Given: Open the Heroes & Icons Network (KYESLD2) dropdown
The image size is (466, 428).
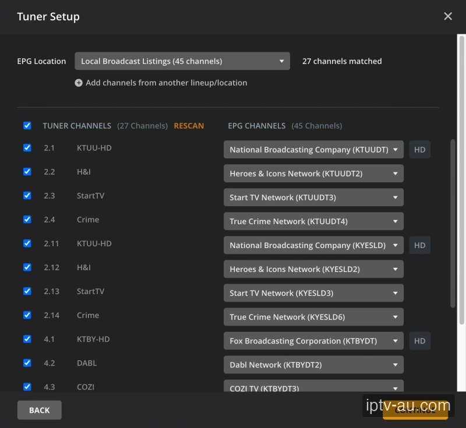Looking at the screenshot, I should click(313, 269).
